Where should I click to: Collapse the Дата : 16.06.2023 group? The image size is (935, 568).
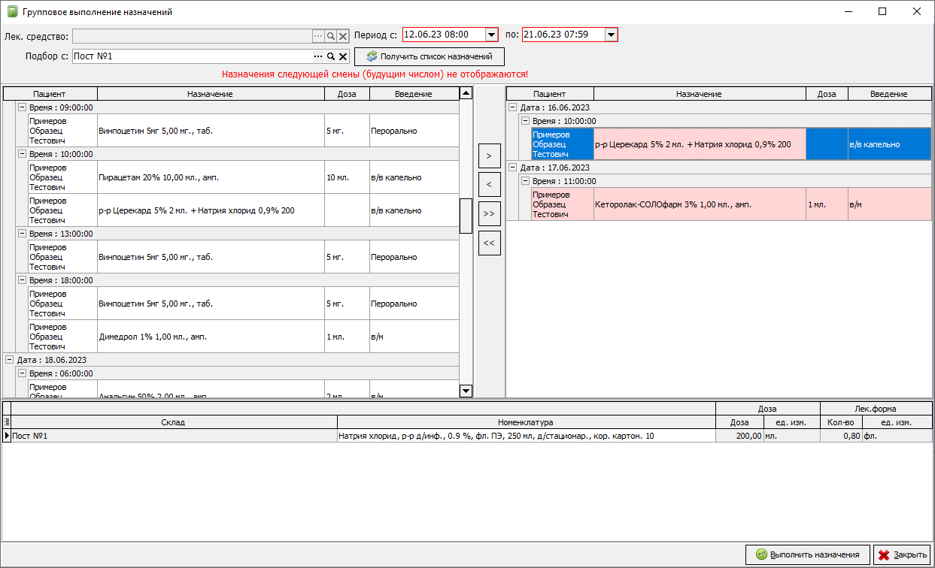[512, 107]
